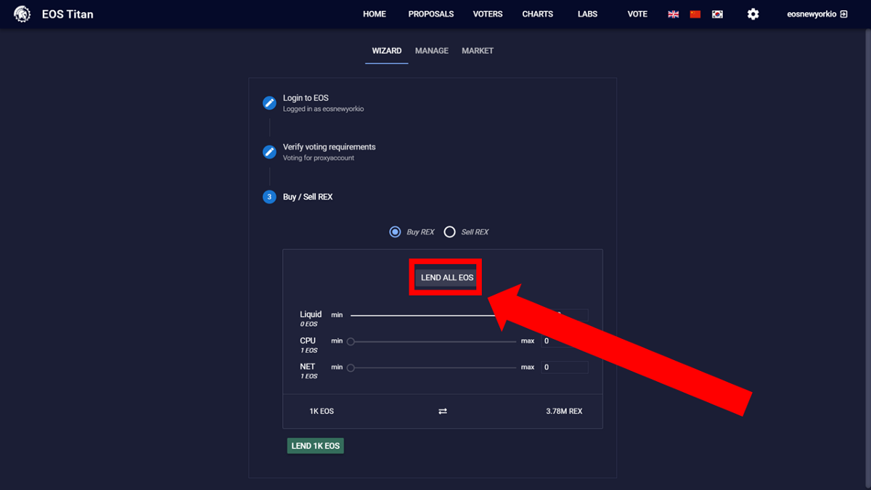
Task: Click the NET slider handle
Action: pos(351,368)
